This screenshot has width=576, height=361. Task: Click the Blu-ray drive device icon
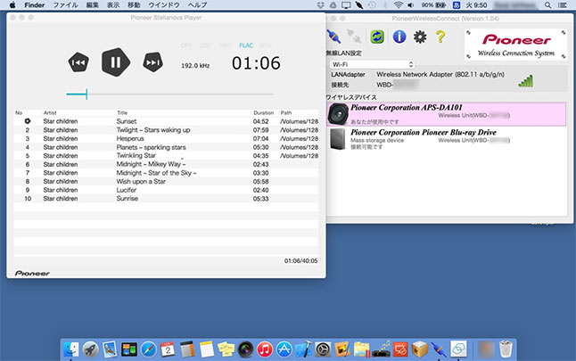[x=338, y=139]
